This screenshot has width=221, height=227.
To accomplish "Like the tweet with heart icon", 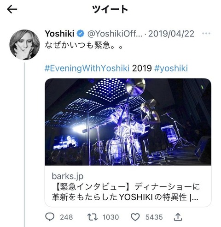I will [135, 217].
